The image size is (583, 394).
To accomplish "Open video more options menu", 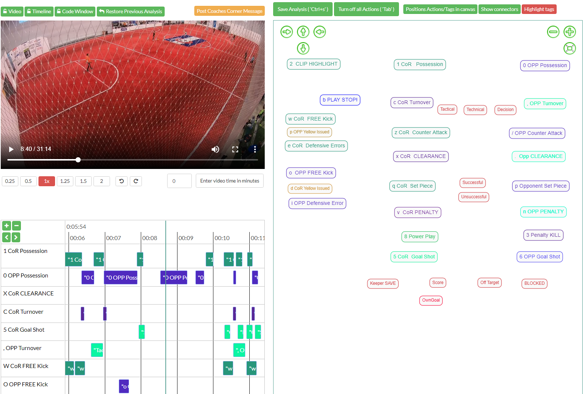I will (255, 149).
